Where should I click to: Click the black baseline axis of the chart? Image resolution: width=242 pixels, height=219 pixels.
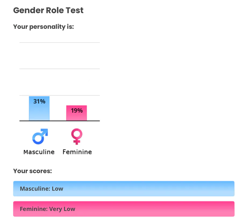coord(59,121)
